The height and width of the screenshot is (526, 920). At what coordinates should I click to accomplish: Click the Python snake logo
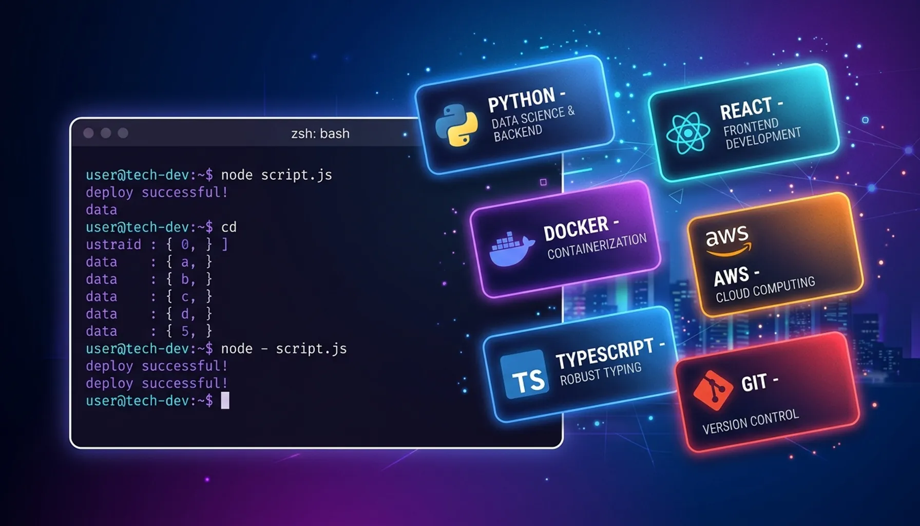(x=456, y=125)
